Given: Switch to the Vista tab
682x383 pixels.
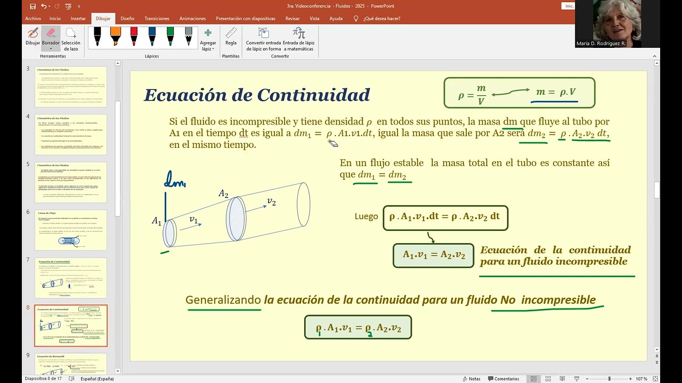Looking at the screenshot, I should (x=314, y=19).
